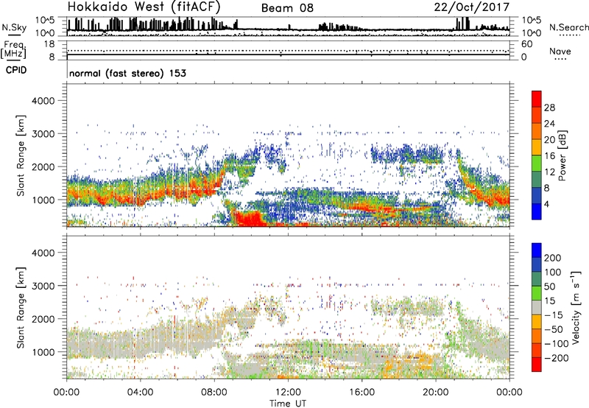Click the 'Nave' legend label

click(x=560, y=52)
